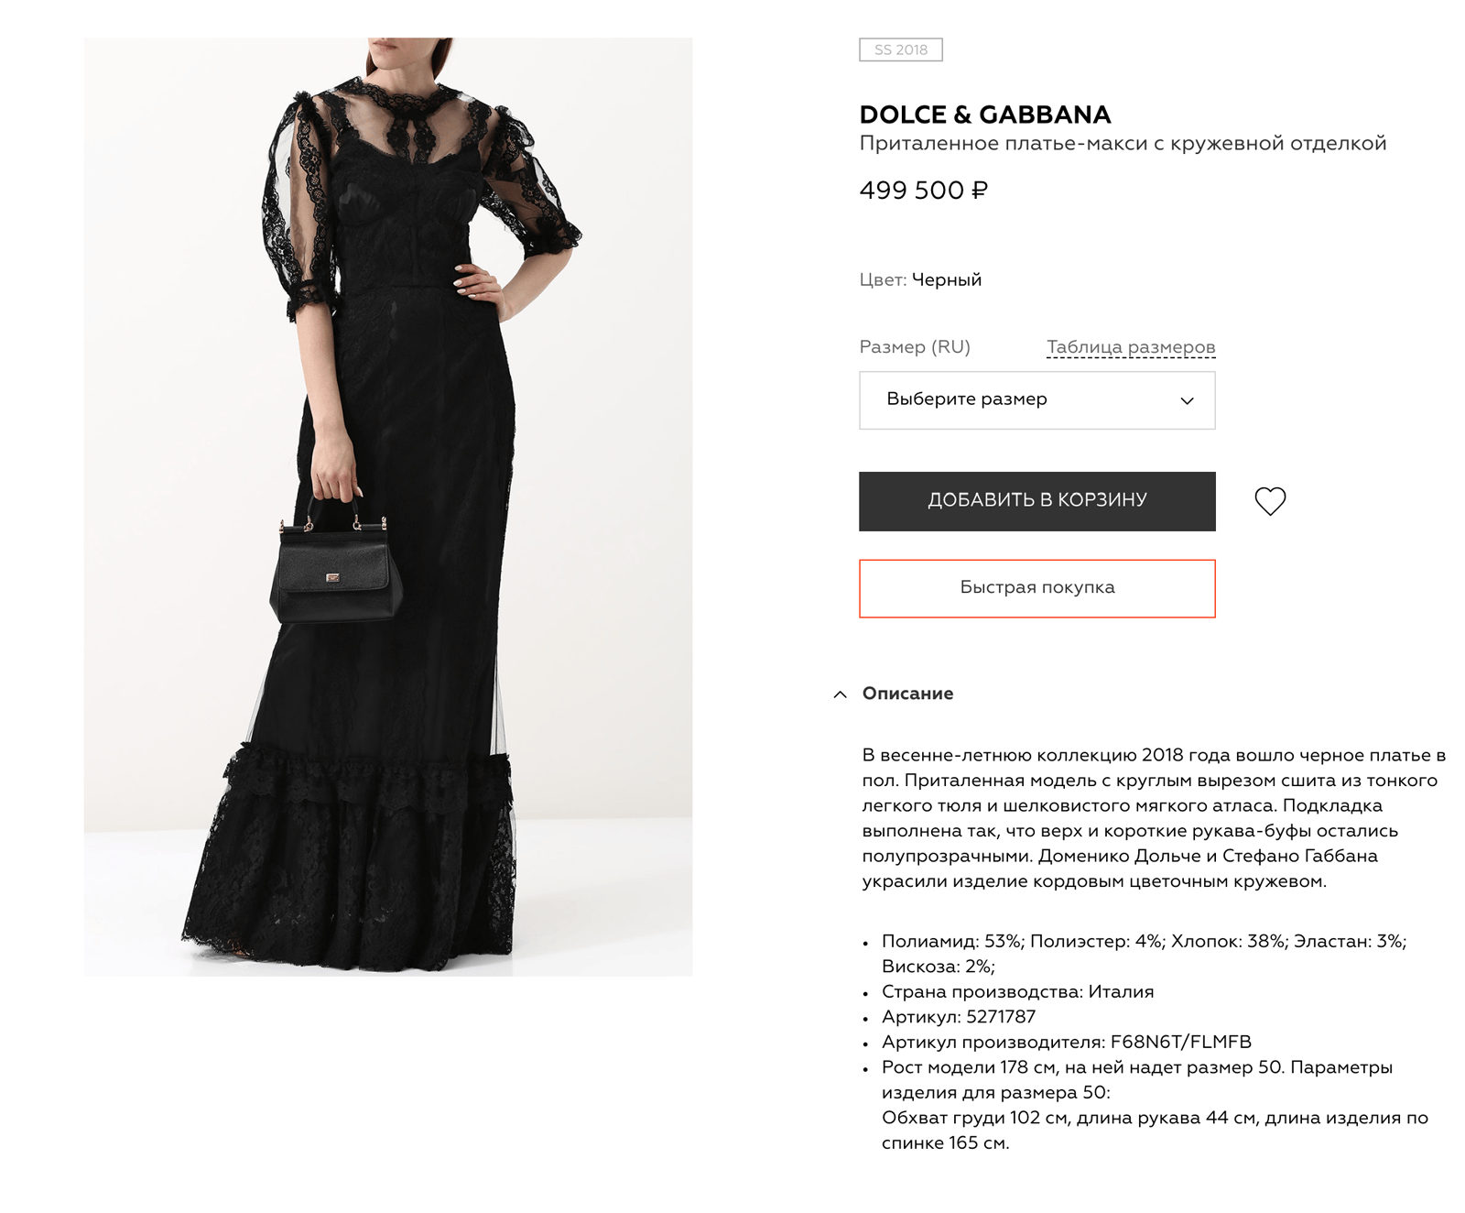Viewport: 1465px width, 1213px height.
Task: Select the color value 'Черный'
Action: point(947,279)
